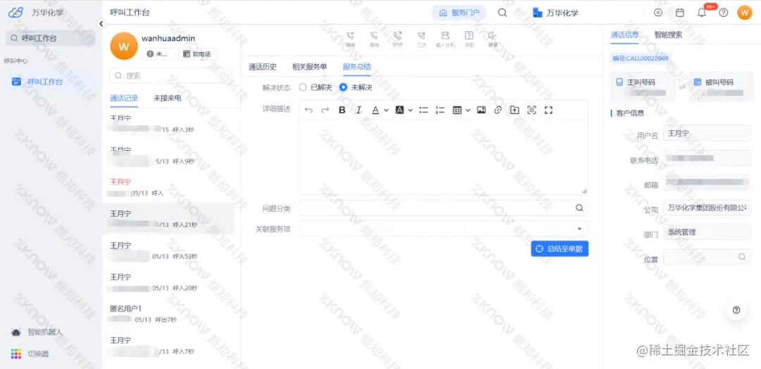Open calendar icon in top bar
This screenshot has height=369, width=761.
pos(680,13)
